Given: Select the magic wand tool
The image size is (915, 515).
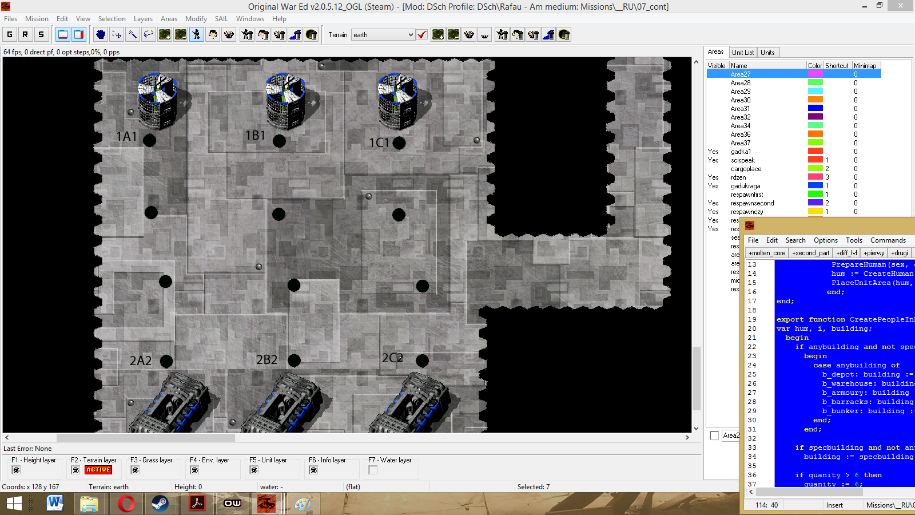Looking at the screenshot, I should tap(133, 34).
